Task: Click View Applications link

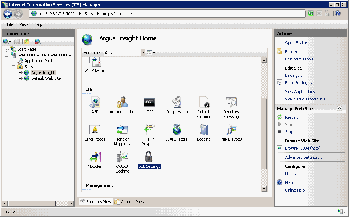Action: (300, 92)
